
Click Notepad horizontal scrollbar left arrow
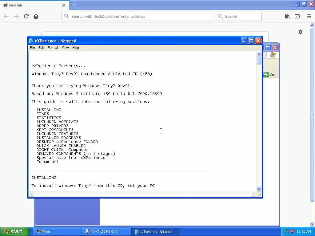[x=31, y=194]
